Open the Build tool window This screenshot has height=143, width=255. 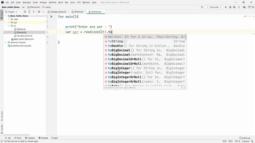[55, 138]
